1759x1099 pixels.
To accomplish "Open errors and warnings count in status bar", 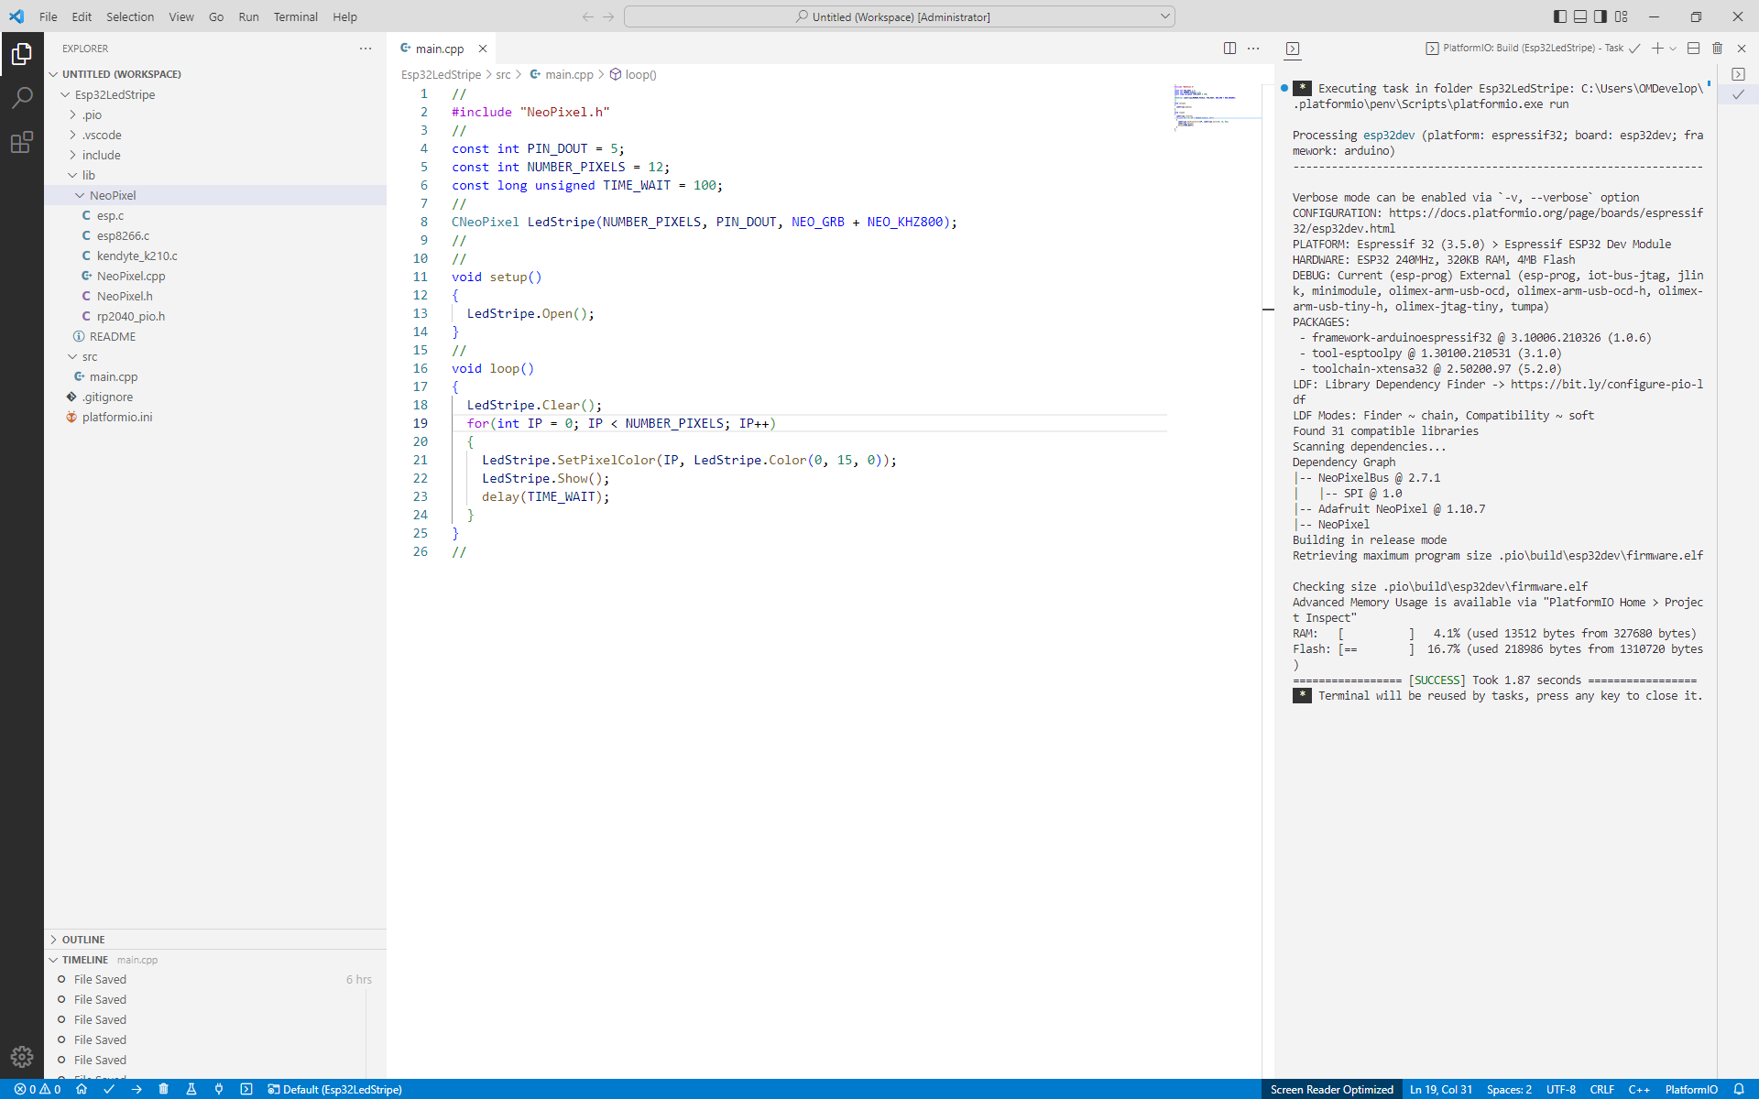I will point(38,1089).
